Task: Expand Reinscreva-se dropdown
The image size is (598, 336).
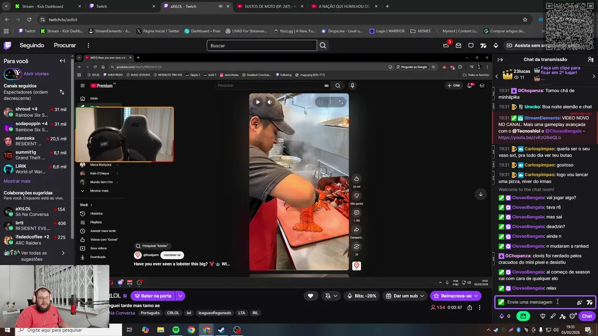Action: tap(476, 296)
